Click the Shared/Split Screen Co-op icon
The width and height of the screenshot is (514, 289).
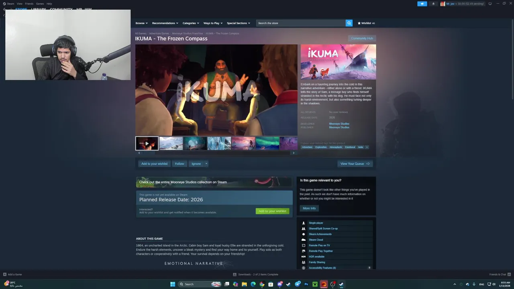tap(304, 228)
